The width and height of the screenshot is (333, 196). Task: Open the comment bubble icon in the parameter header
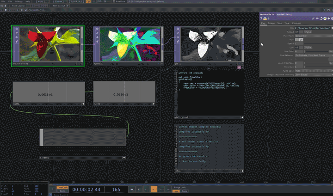coord(317,18)
